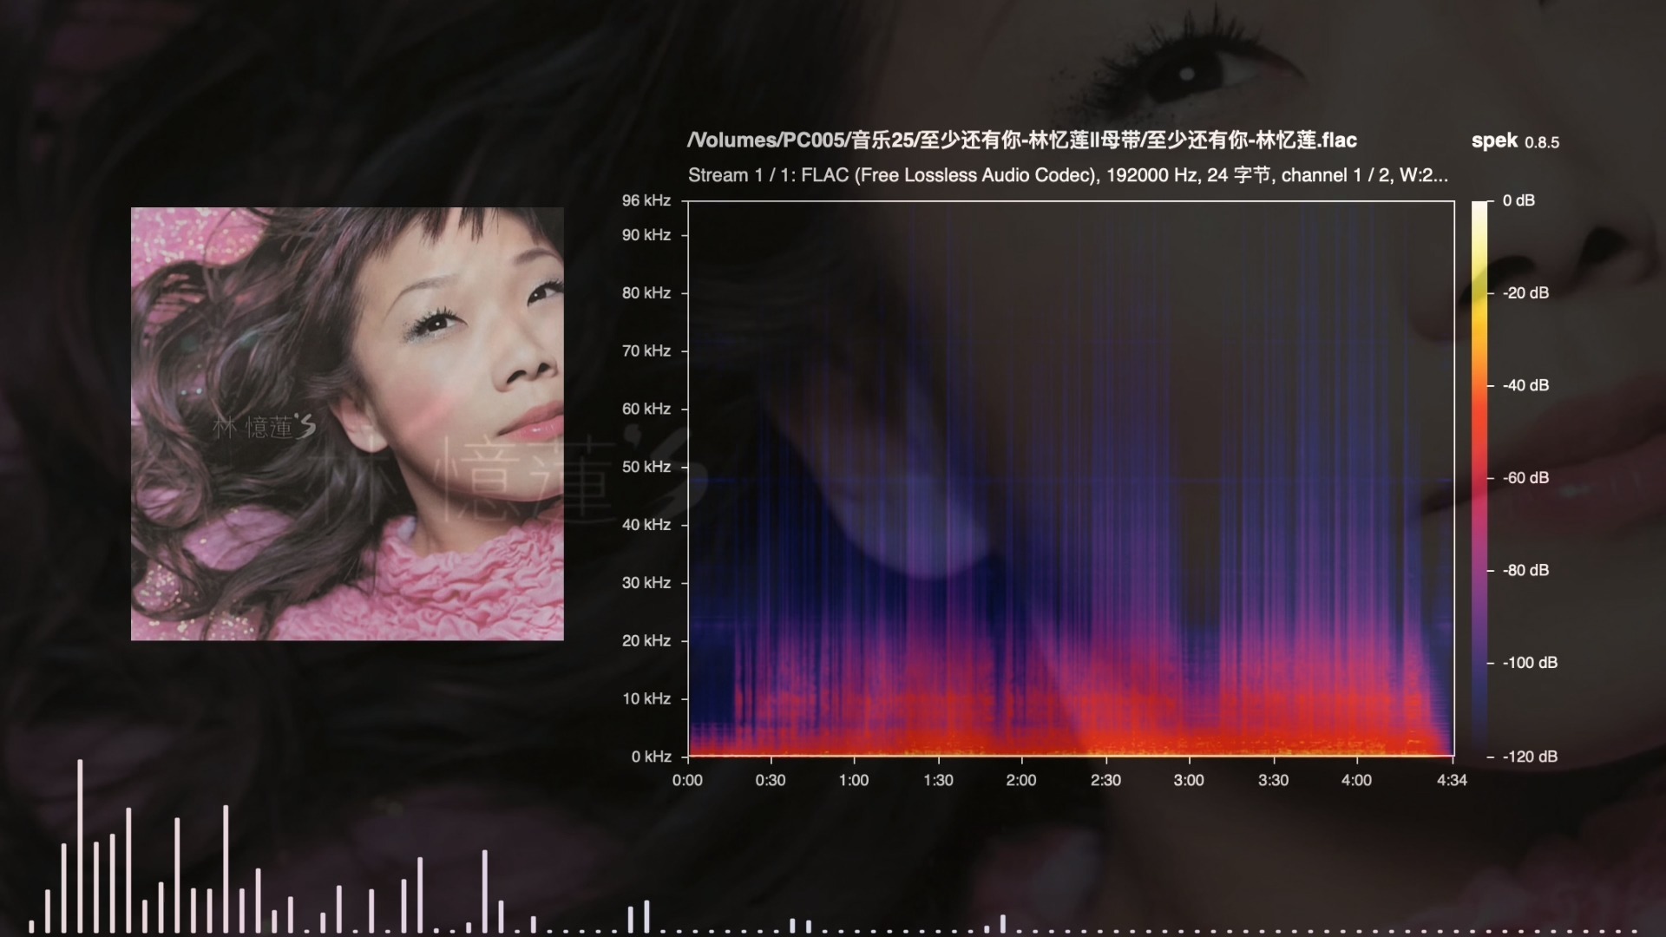The height and width of the screenshot is (937, 1666).
Task: Click the 3:00 time axis label
Action: (1189, 781)
